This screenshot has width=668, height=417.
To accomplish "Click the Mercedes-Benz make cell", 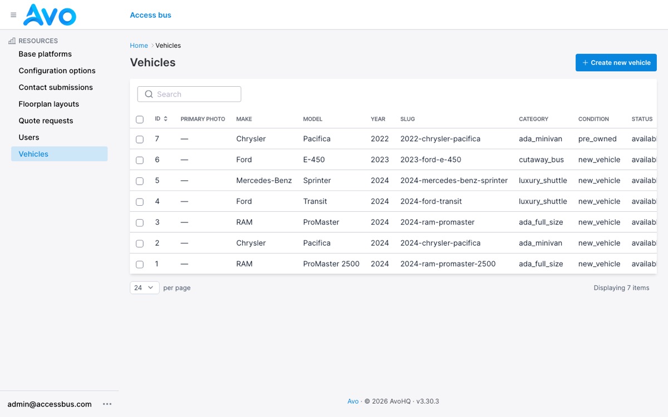I will point(264,180).
